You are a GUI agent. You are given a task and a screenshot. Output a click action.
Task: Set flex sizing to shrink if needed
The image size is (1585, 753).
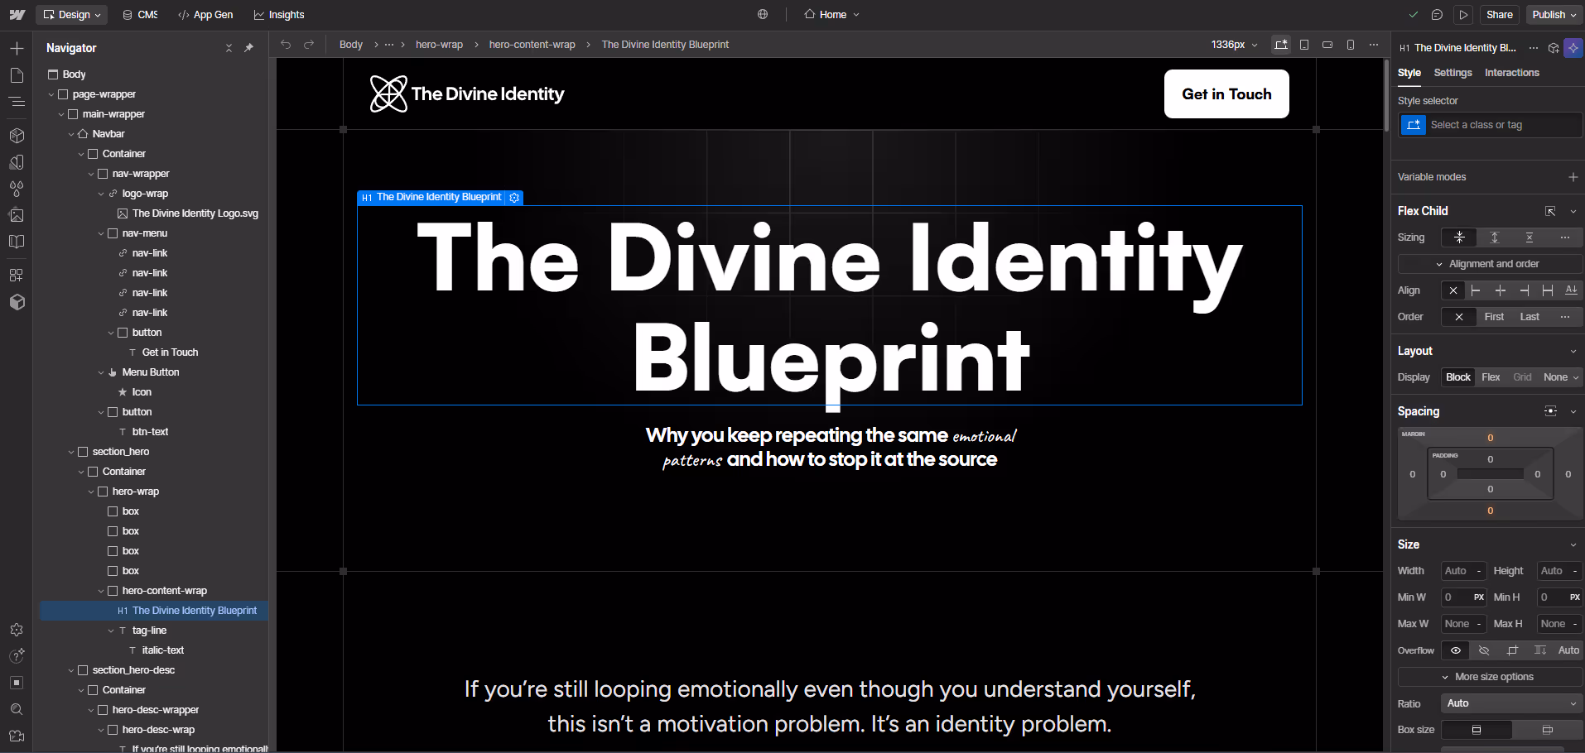(1459, 237)
